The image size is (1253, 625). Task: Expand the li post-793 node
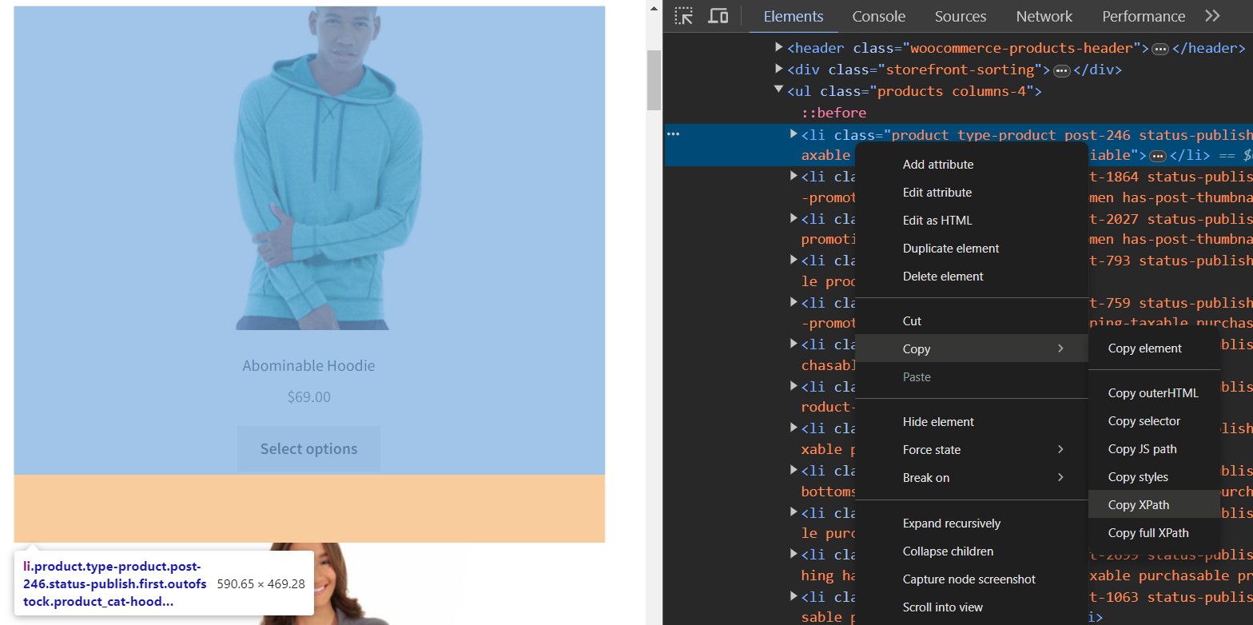click(794, 260)
